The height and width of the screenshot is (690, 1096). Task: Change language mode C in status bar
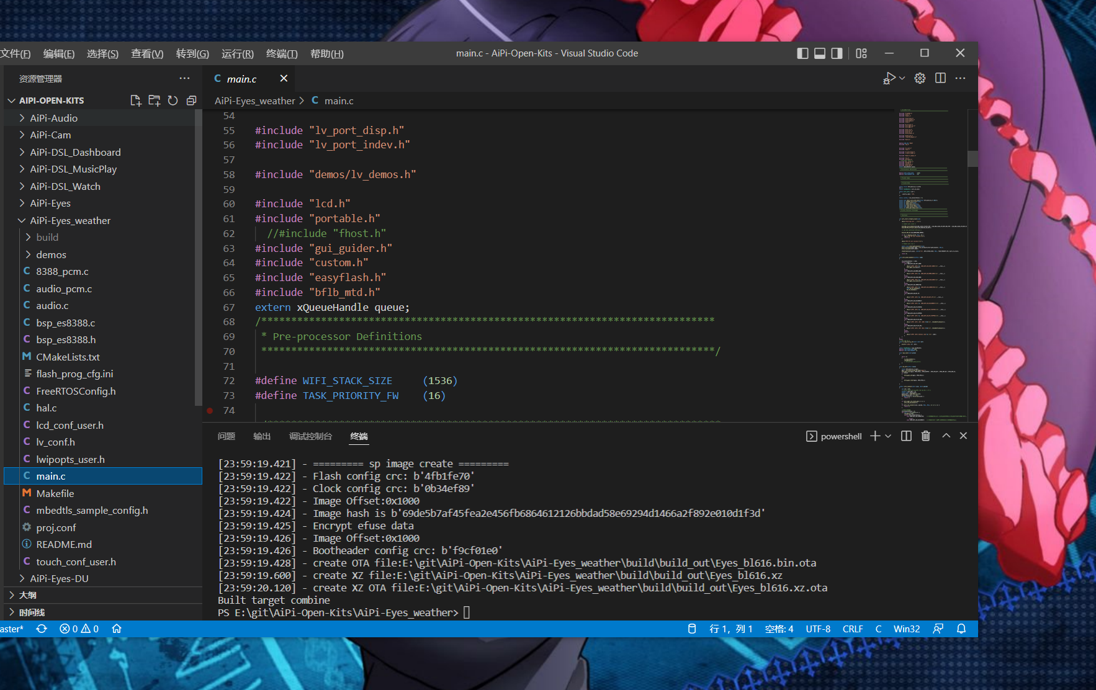point(878,629)
